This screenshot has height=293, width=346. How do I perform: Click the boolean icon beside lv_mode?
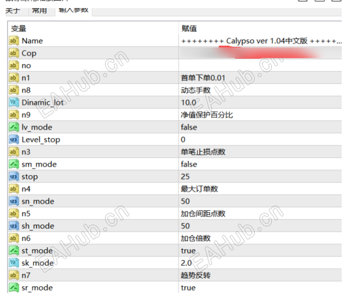[14, 127]
